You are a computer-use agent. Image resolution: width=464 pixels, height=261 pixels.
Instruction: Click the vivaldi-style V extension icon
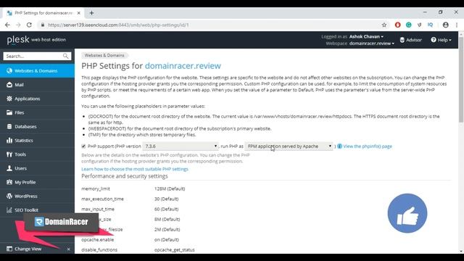(x=419, y=25)
